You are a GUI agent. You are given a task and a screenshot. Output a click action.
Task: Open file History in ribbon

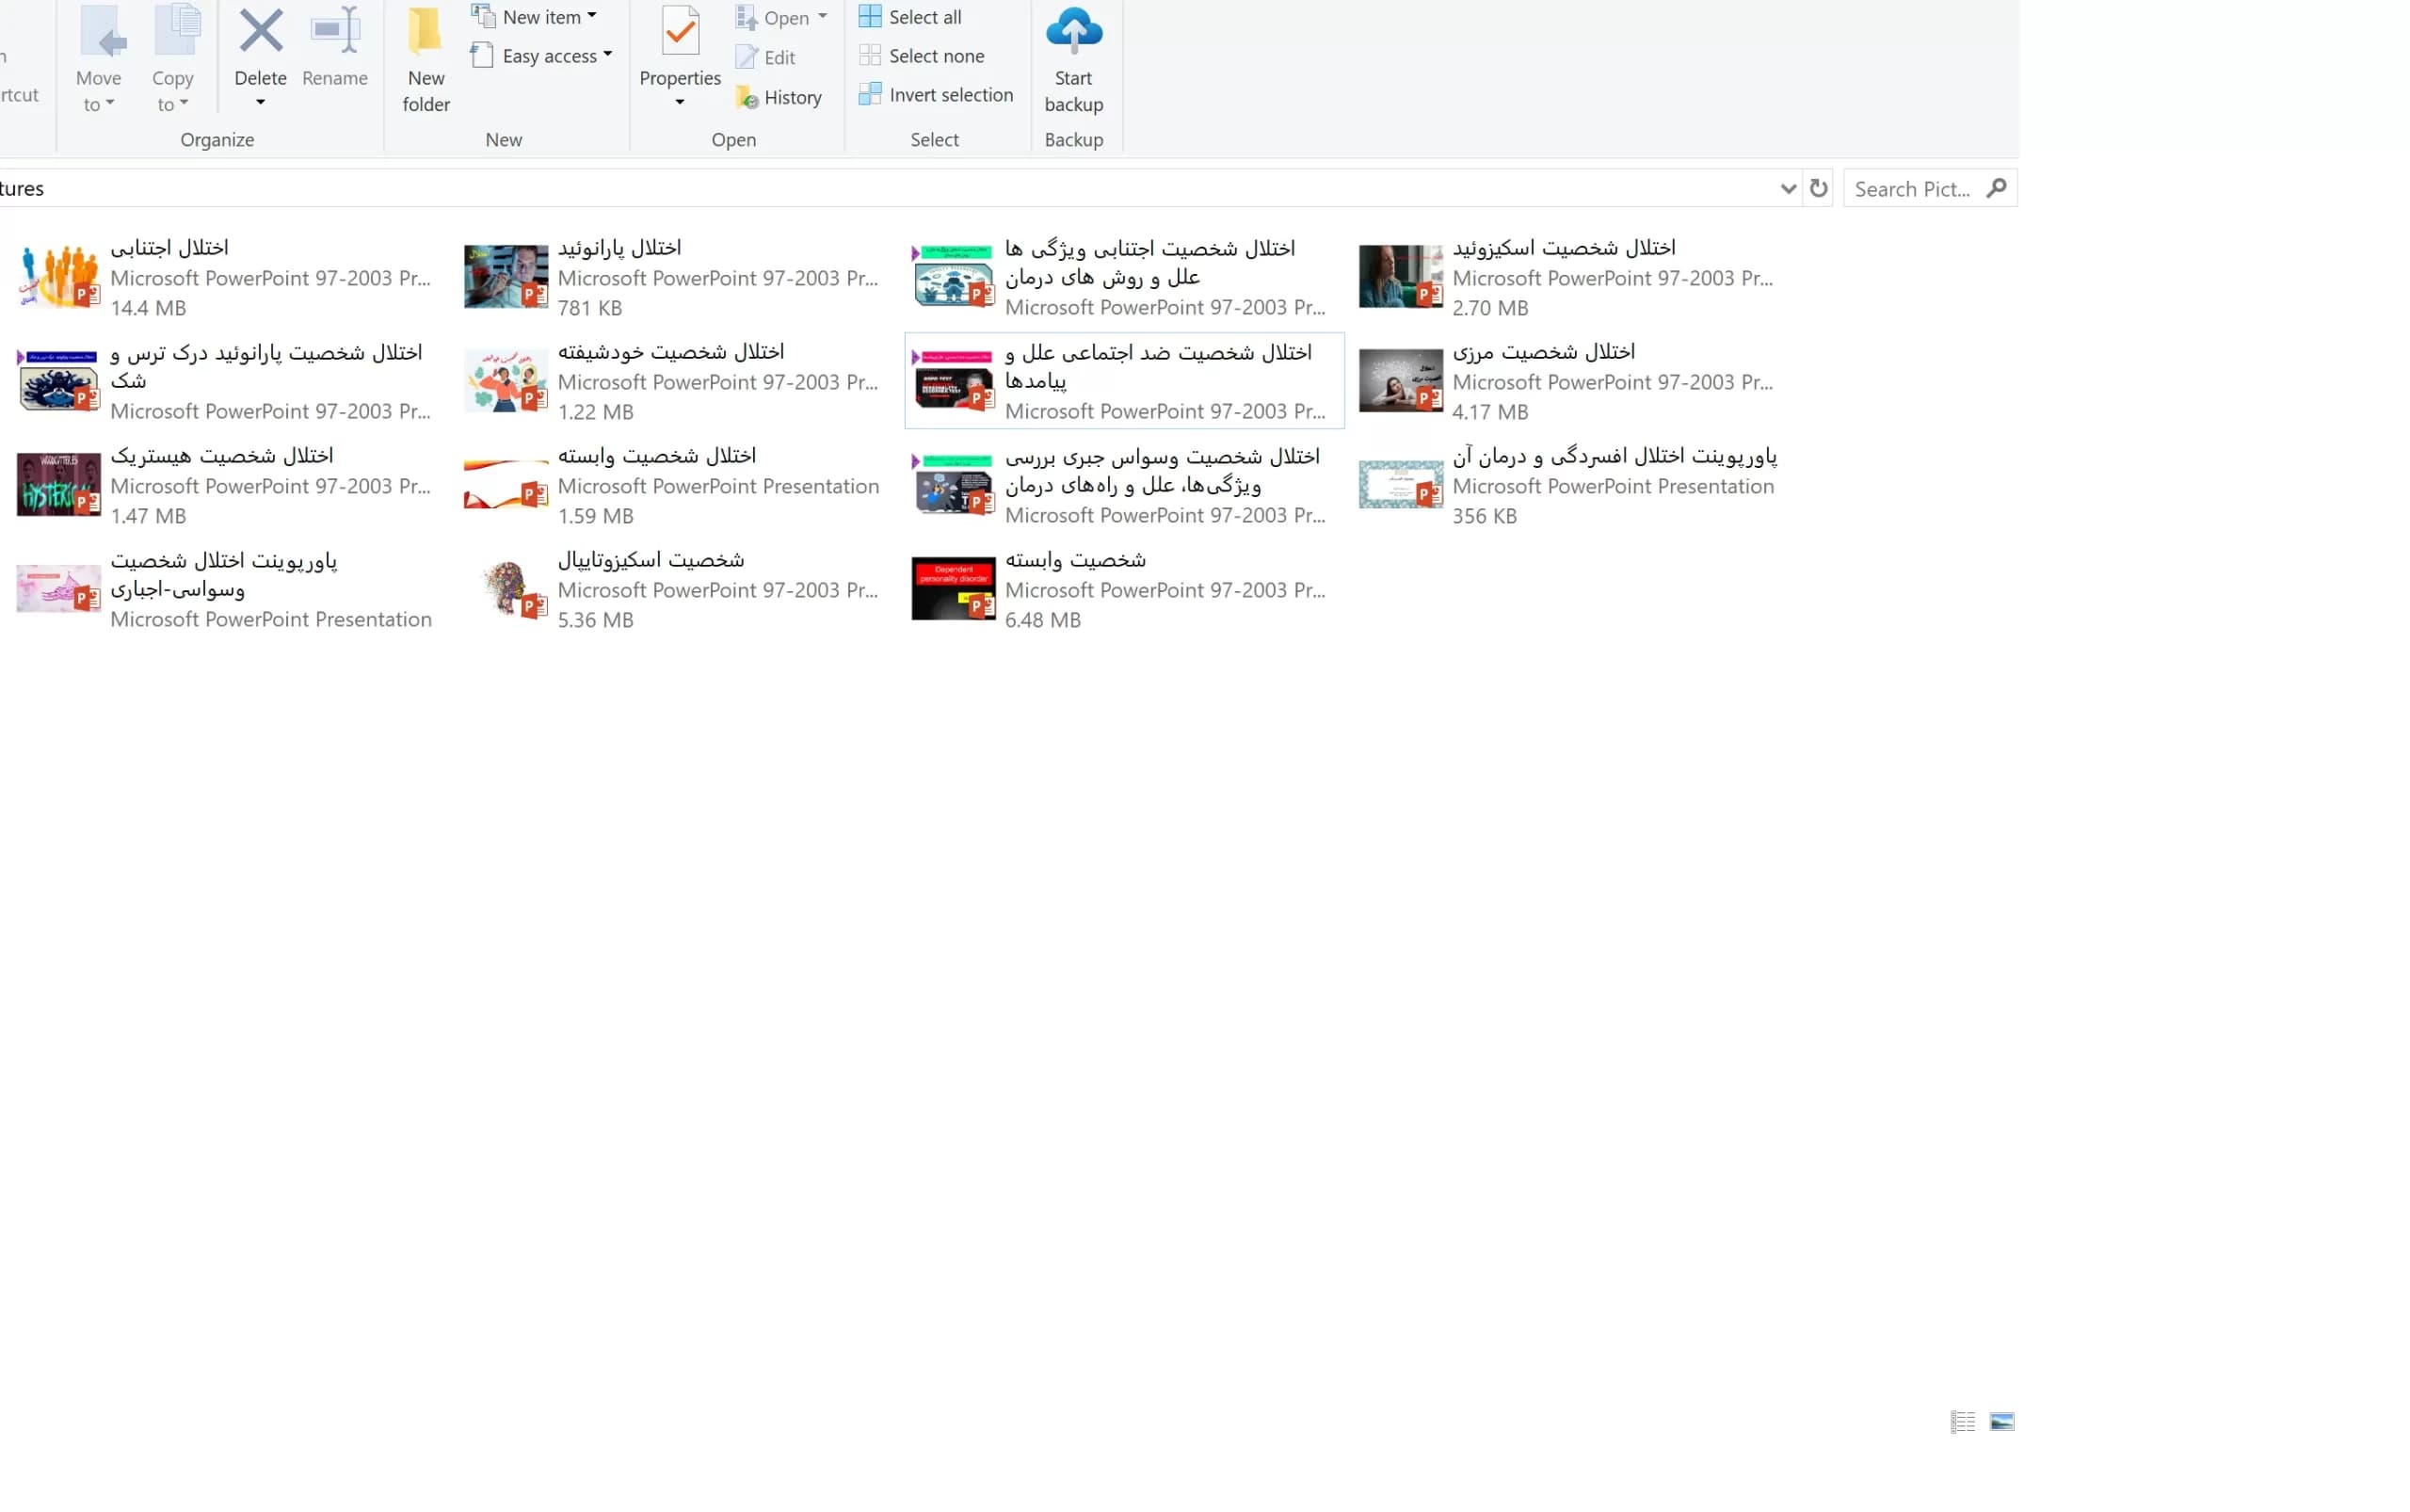pyautogui.click(x=779, y=97)
